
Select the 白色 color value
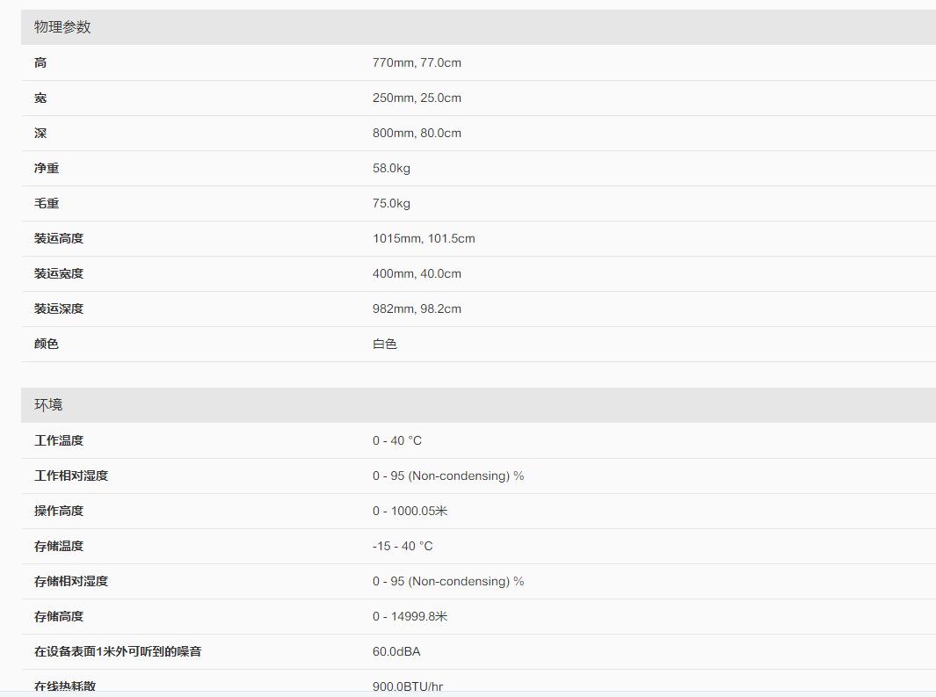pos(385,344)
